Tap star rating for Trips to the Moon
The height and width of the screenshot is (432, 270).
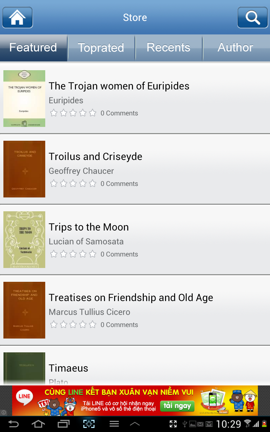(73, 254)
